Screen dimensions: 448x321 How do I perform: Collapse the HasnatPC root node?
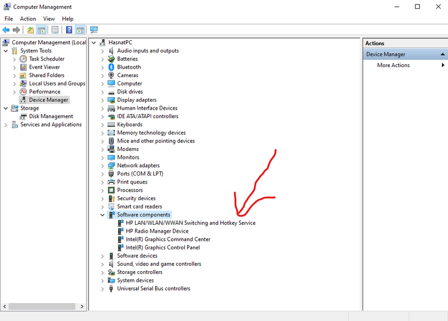(x=94, y=43)
